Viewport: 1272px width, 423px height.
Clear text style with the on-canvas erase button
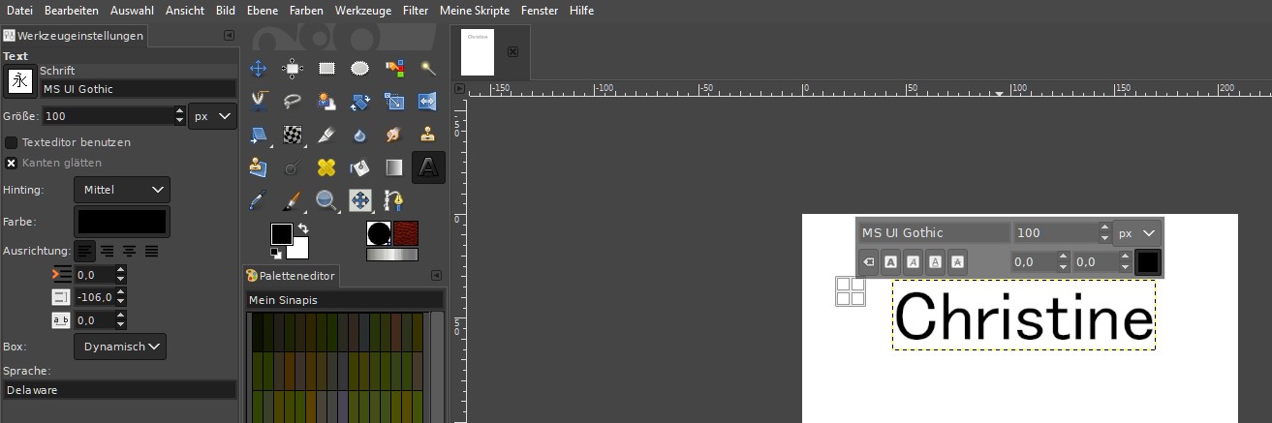click(868, 261)
